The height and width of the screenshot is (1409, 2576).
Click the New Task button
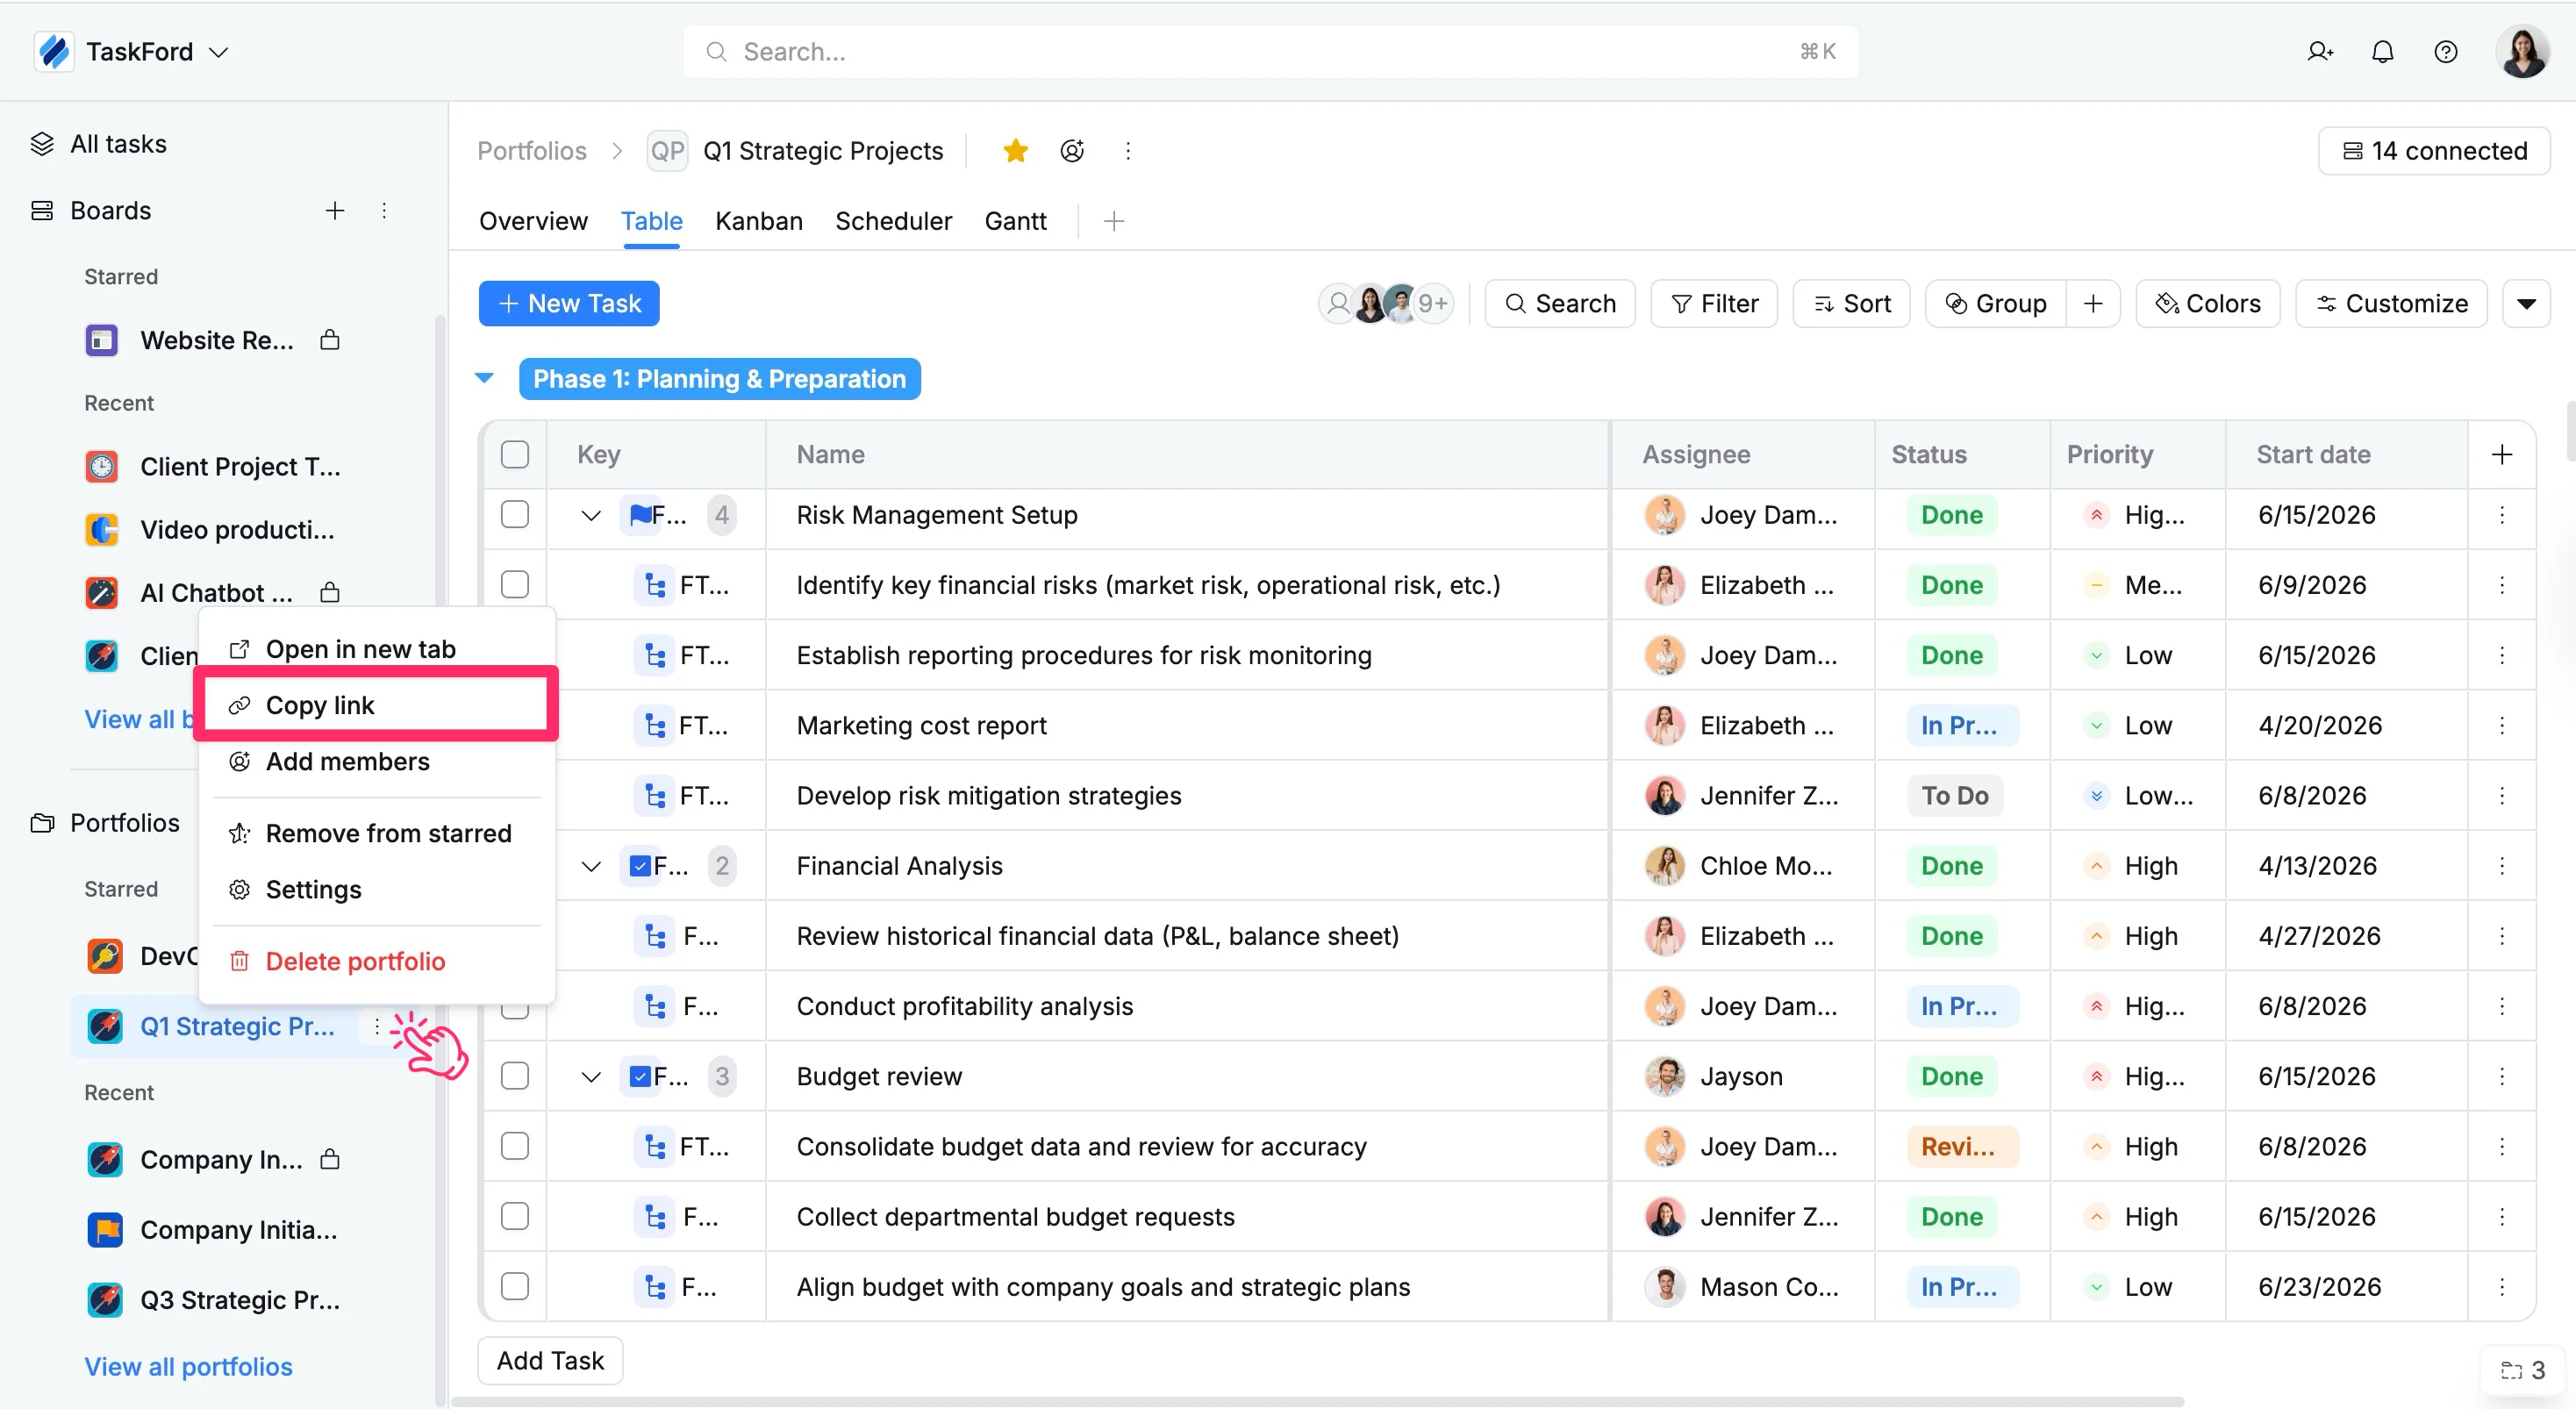pyautogui.click(x=569, y=304)
